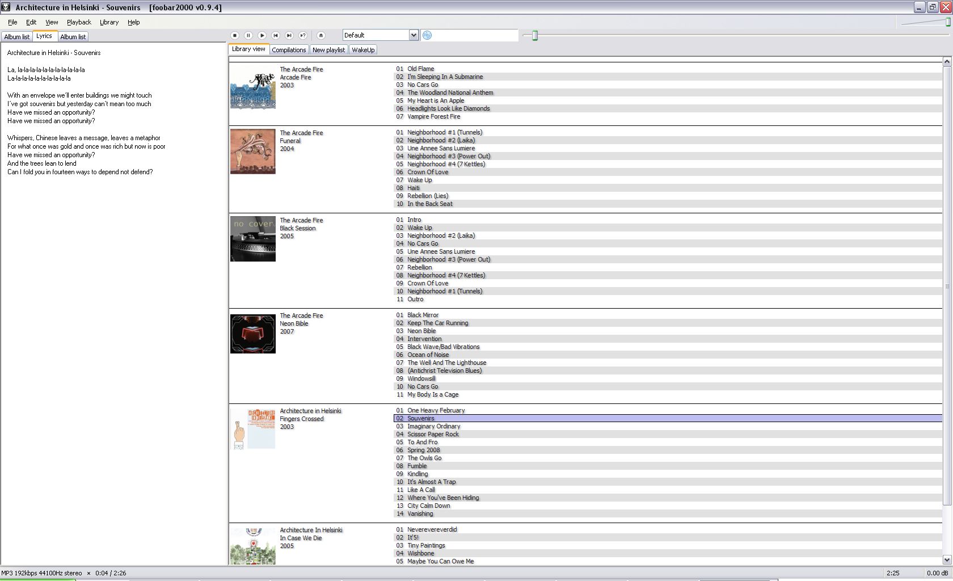Image resolution: width=953 pixels, height=581 pixels.
Task: Select track Spring 2008
Action: pos(668,450)
